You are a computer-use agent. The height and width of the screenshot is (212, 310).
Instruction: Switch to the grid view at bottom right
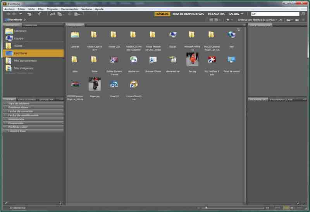pos(277,208)
